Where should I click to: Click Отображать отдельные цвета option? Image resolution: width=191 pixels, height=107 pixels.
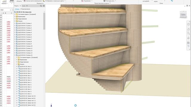click(54, 1)
